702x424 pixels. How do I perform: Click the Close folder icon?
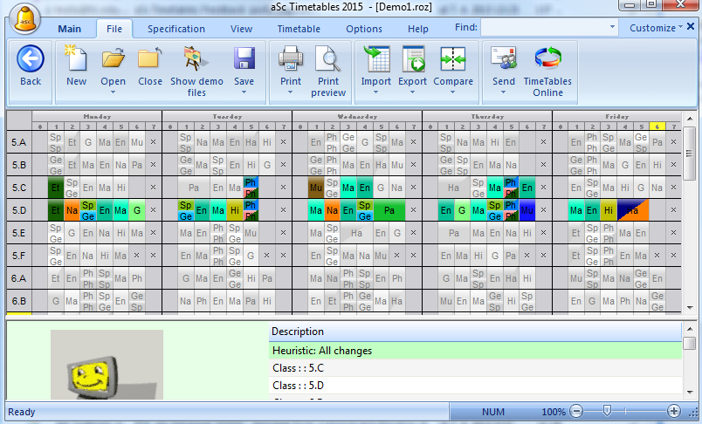click(x=150, y=59)
